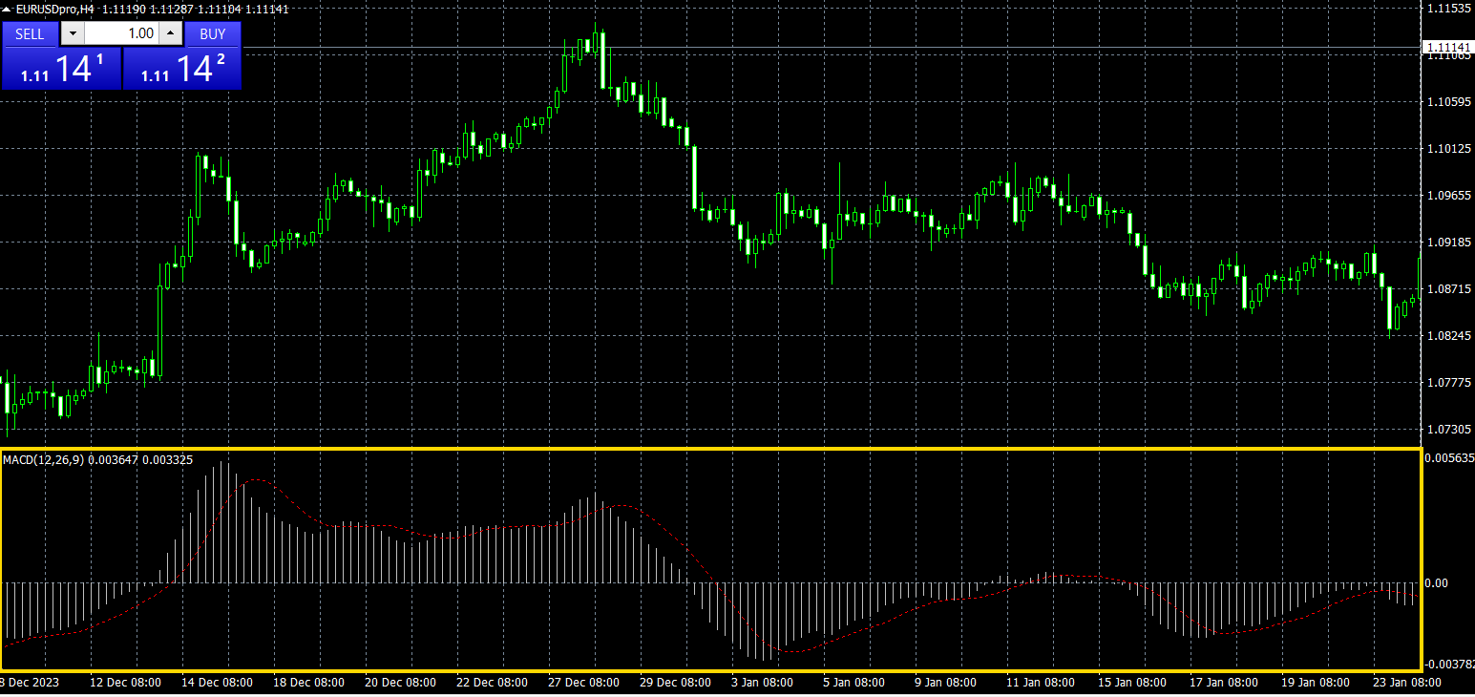The width and height of the screenshot is (1475, 697).
Task: Click the BUY button
Action: point(213,33)
